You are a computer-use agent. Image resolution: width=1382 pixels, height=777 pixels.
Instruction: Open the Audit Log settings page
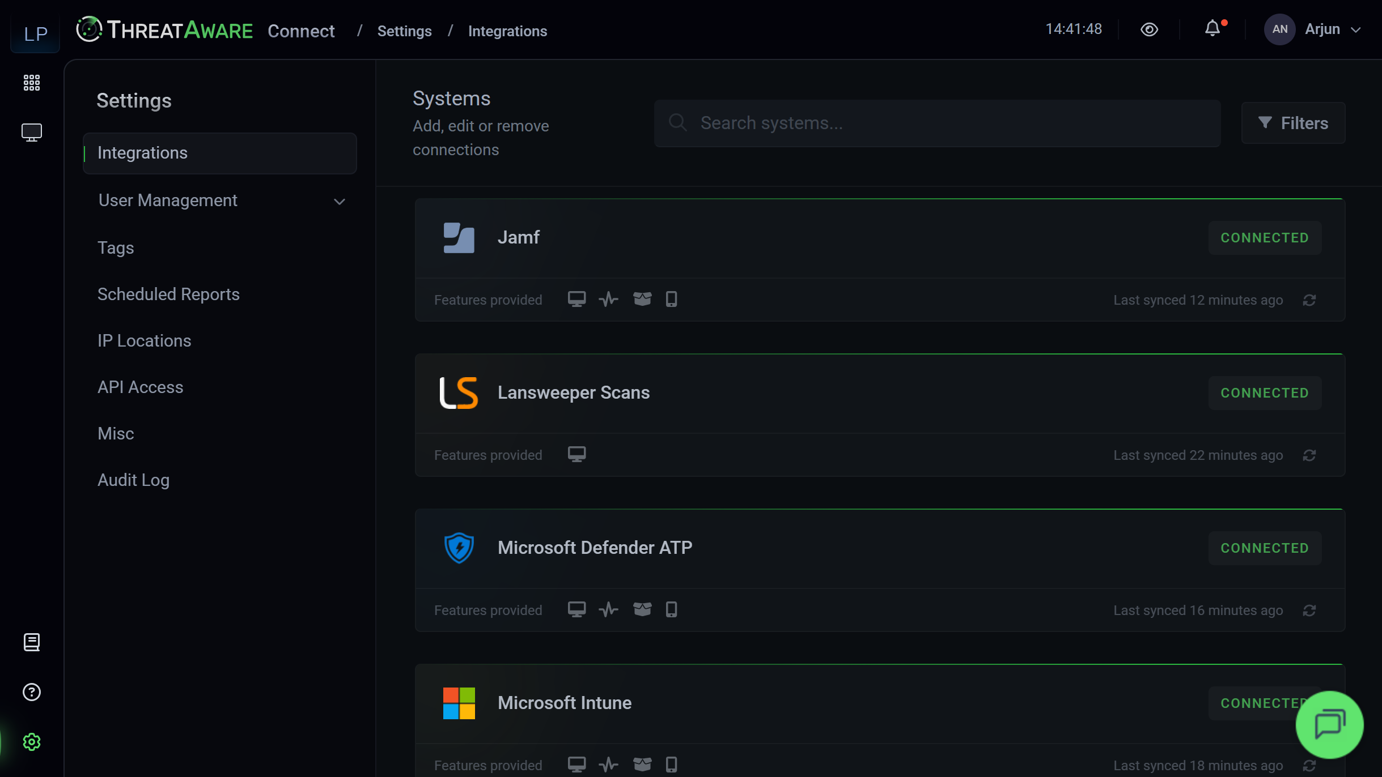click(133, 480)
